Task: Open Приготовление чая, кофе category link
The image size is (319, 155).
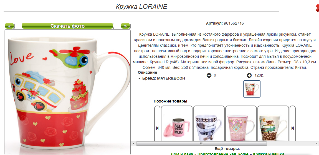Action: 223,154
